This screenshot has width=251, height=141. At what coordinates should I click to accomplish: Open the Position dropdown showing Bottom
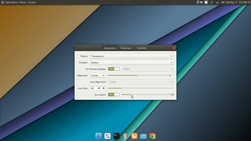click(x=132, y=63)
